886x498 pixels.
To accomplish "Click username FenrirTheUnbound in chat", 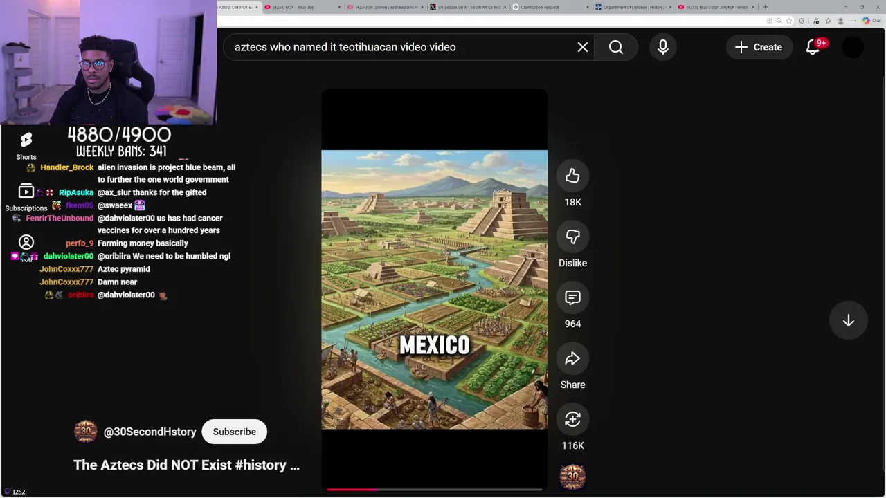I will coord(60,218).
